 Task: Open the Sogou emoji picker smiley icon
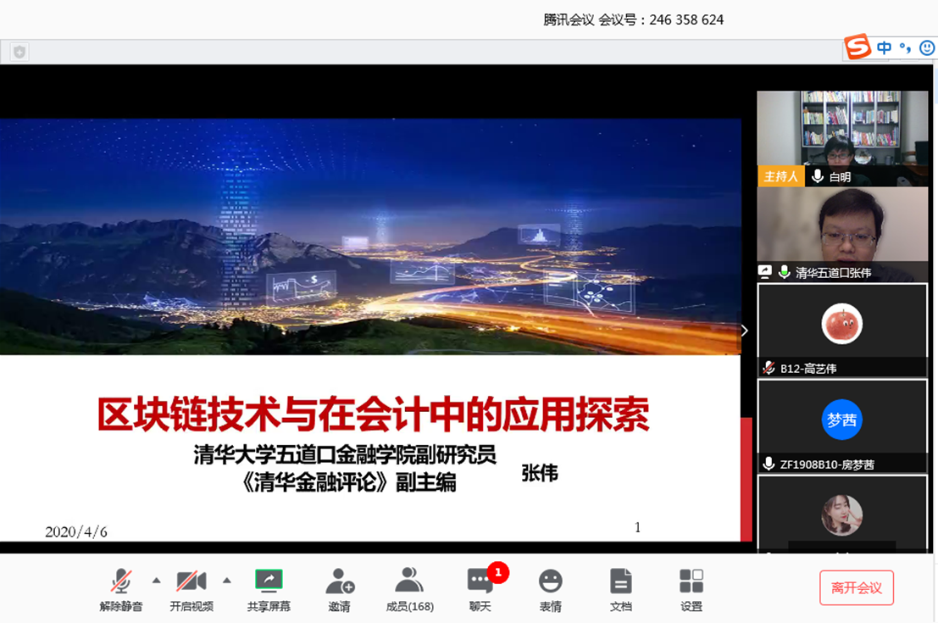click(927, 48)
